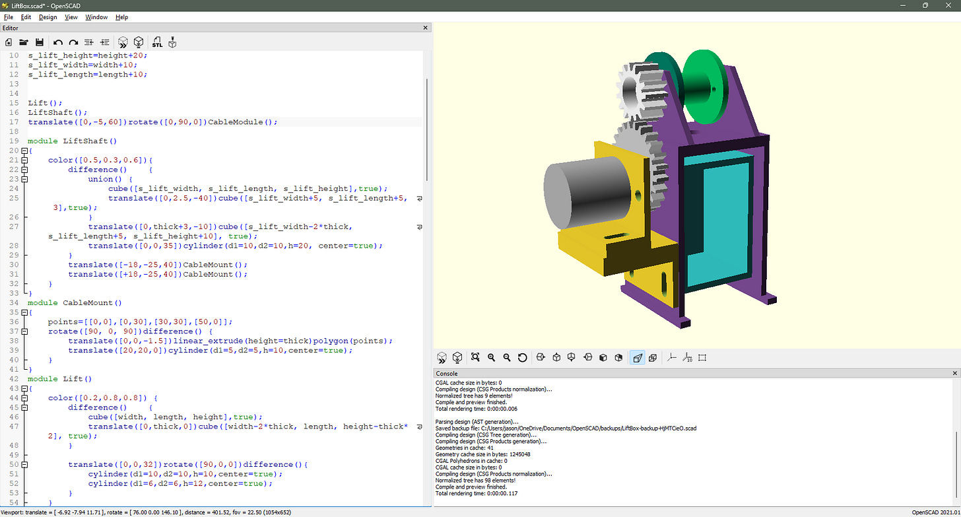Close the Editor panel
This screenshot has width=961, height=517.
click(426, 28)
